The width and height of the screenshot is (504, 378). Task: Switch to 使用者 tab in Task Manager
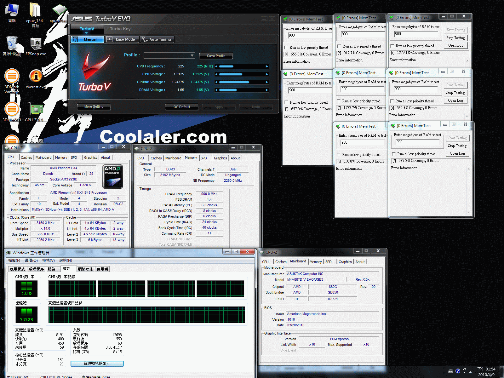102,269
